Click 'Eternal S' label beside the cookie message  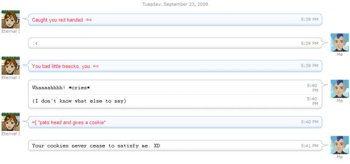pos(10,133)
